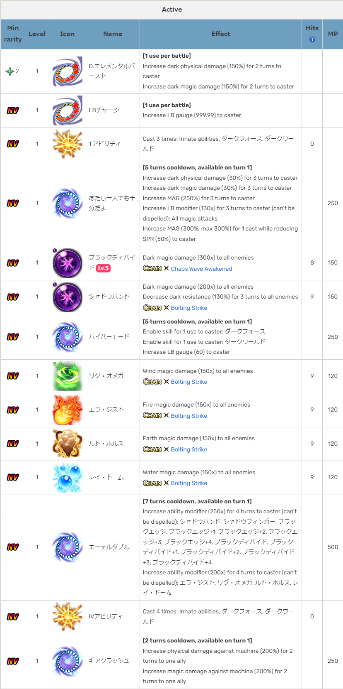This screenshot has width=343, height=689.
Task: Open Bolting Strike link in シャドウハンド row
Action: coord(189,308)
